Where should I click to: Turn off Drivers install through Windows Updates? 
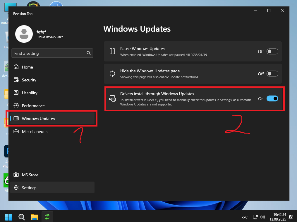(272, 99)
